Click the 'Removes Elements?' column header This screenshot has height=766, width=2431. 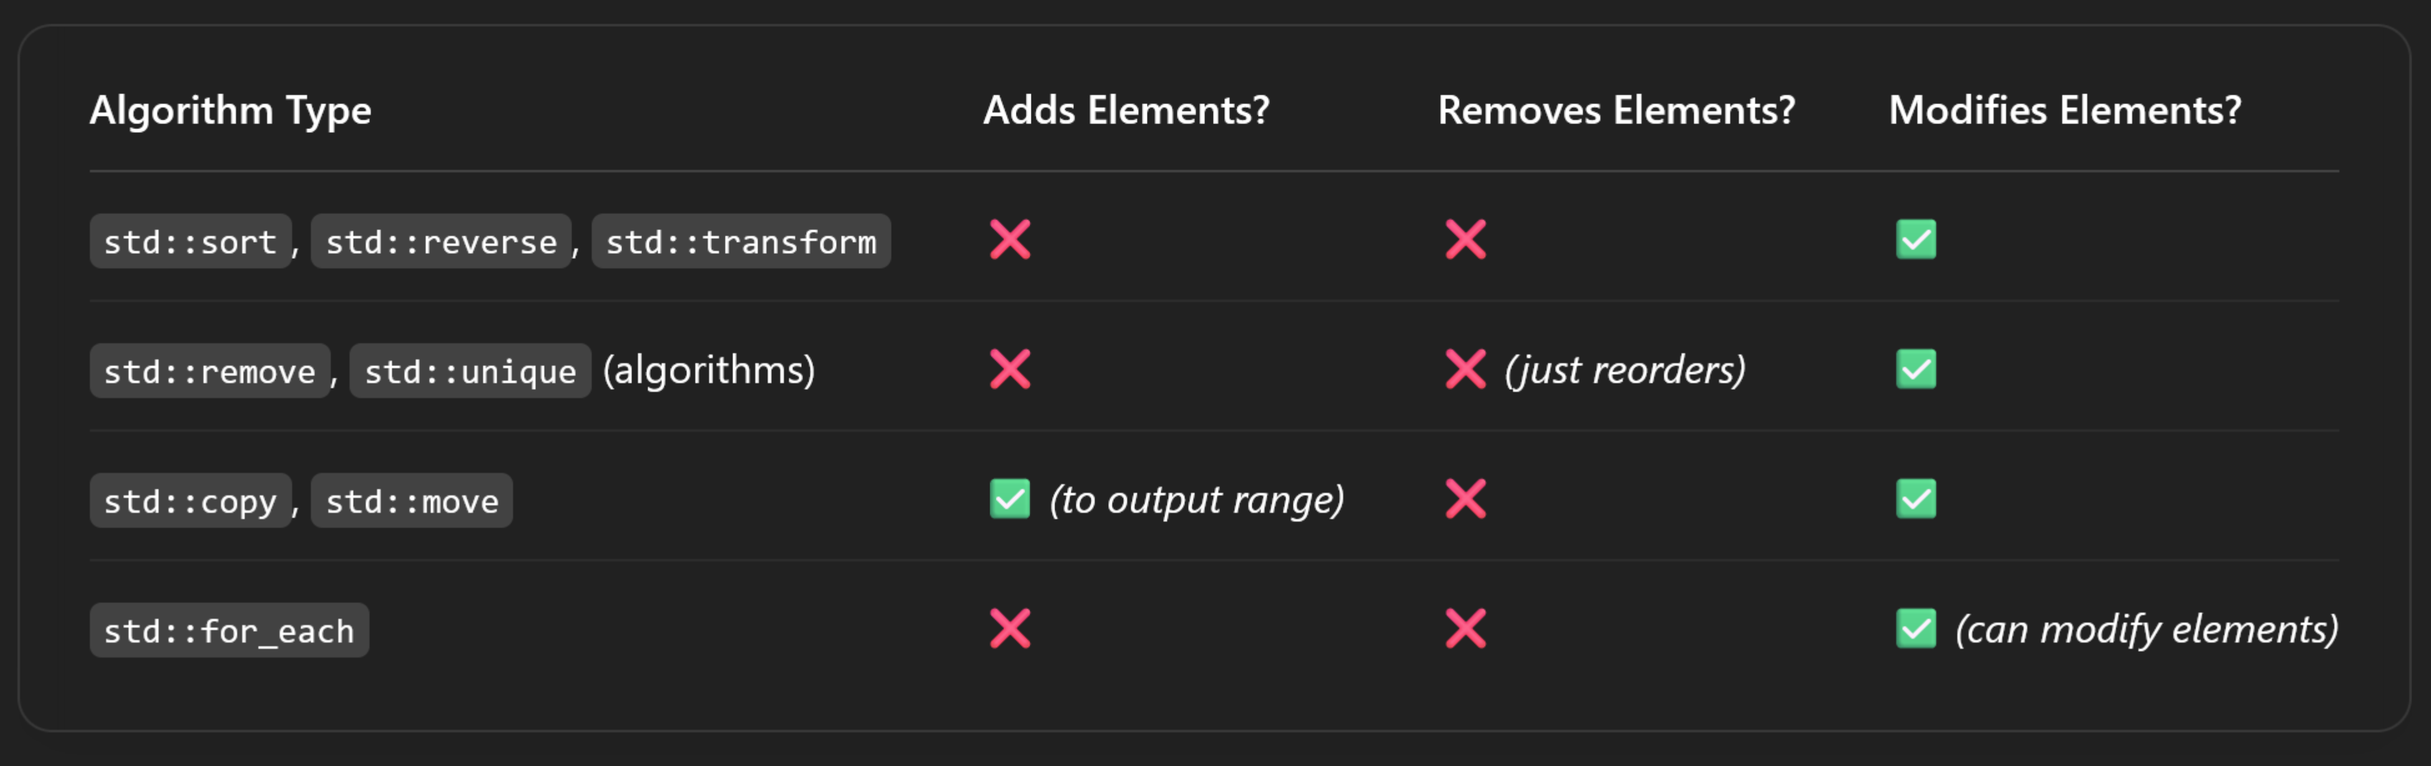point(1617,110)
